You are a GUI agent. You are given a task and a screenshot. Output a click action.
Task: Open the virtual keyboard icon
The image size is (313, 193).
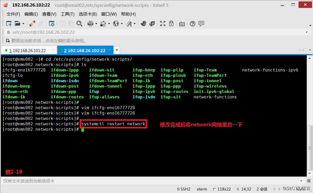(182, 24)
